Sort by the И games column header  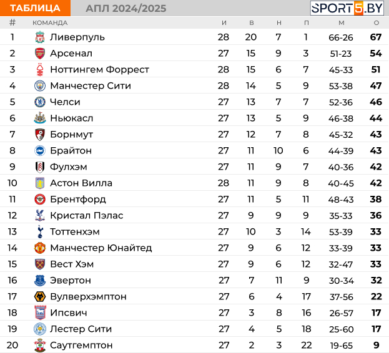pos(224,23)
